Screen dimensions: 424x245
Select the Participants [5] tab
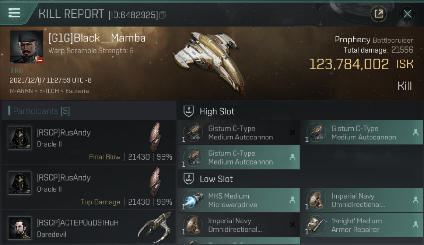[41, 111]
